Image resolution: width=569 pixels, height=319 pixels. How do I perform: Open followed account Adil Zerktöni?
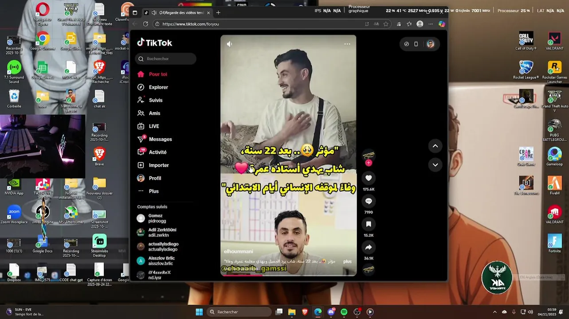point(157,232)
